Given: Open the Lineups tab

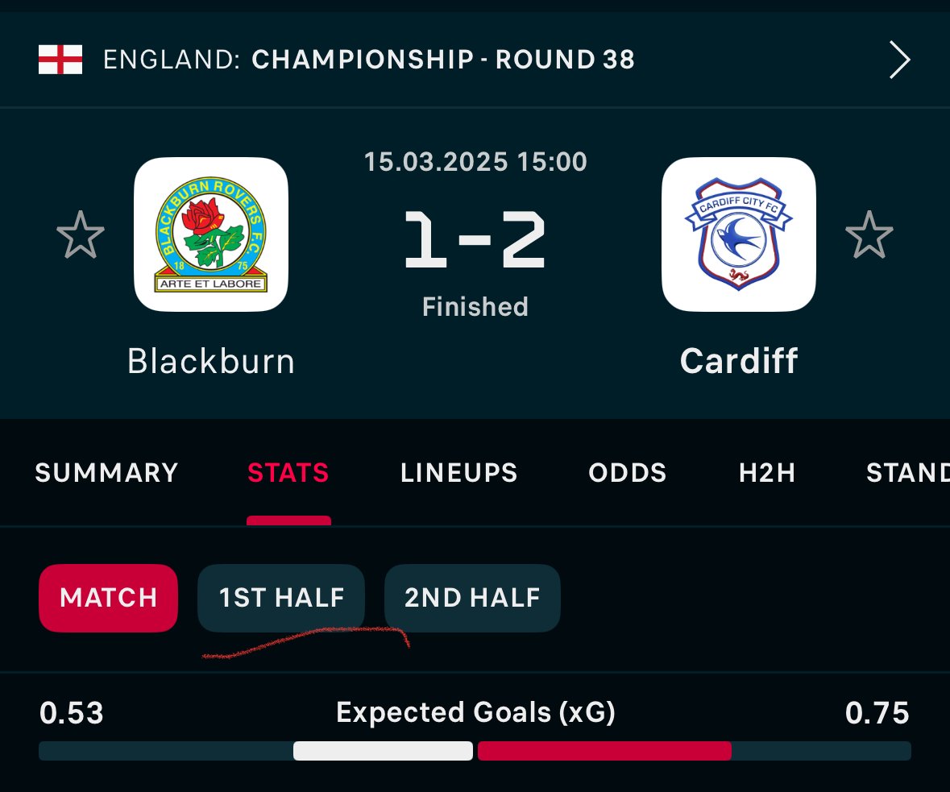Looking at the screenshot, I should 459,473.
